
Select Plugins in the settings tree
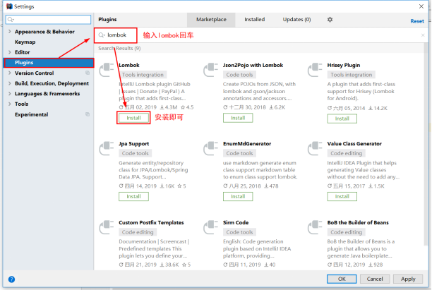tap(49, 63)
